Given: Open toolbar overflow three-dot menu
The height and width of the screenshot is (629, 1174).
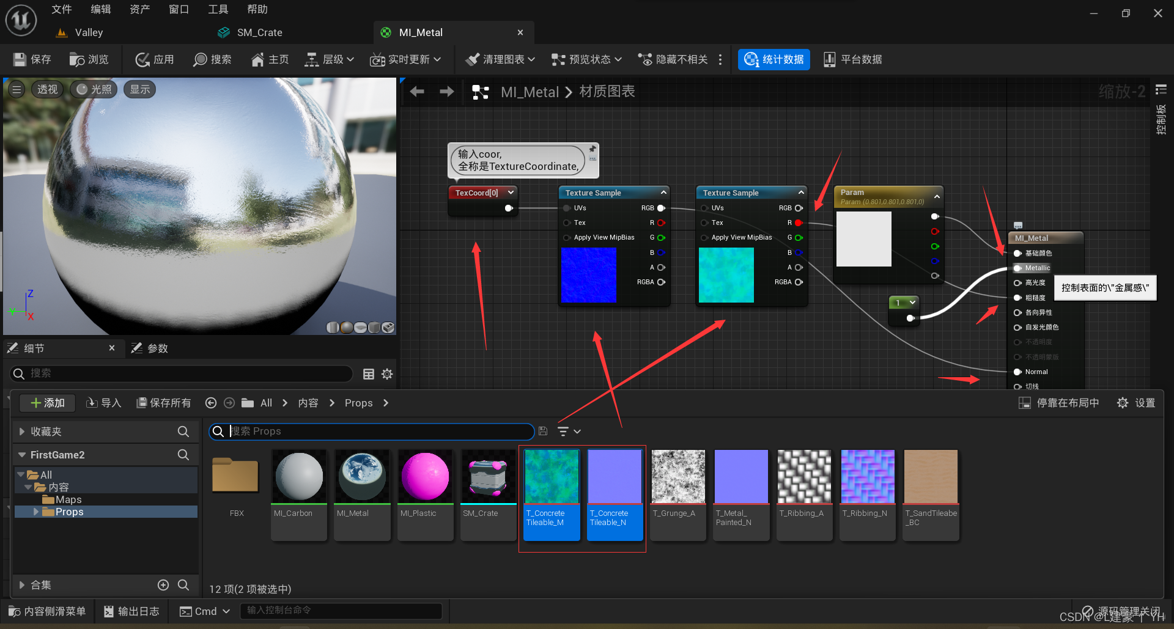Looking at the screenshot, I should pyautogui.click(x=720, y=59).
